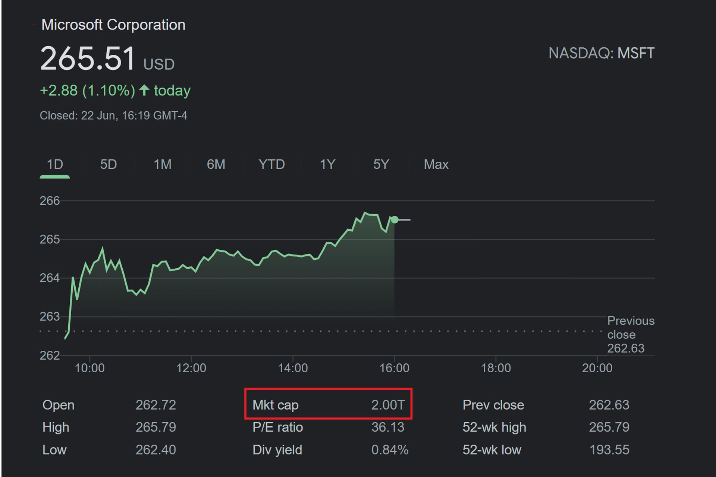Click the 52-wk low value 193.55
Screen dimensions: 716x477
click(x=609, y=450)
